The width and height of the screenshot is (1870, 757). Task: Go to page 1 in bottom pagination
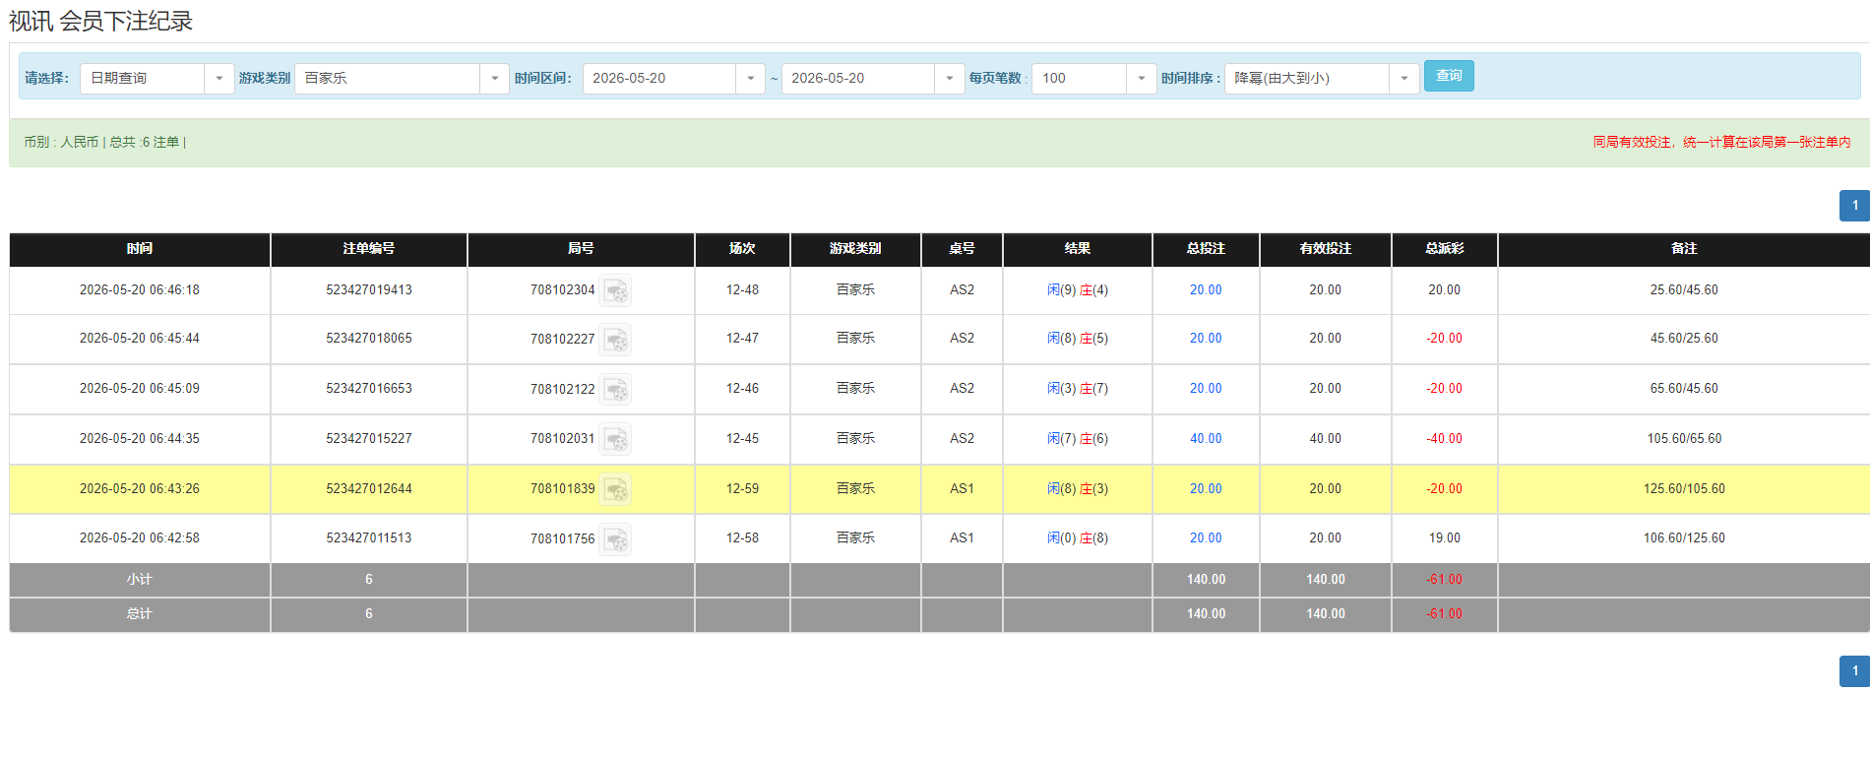click(1854, 671)
